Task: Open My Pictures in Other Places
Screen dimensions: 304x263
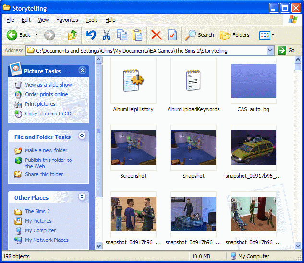Action: (38, 221)
